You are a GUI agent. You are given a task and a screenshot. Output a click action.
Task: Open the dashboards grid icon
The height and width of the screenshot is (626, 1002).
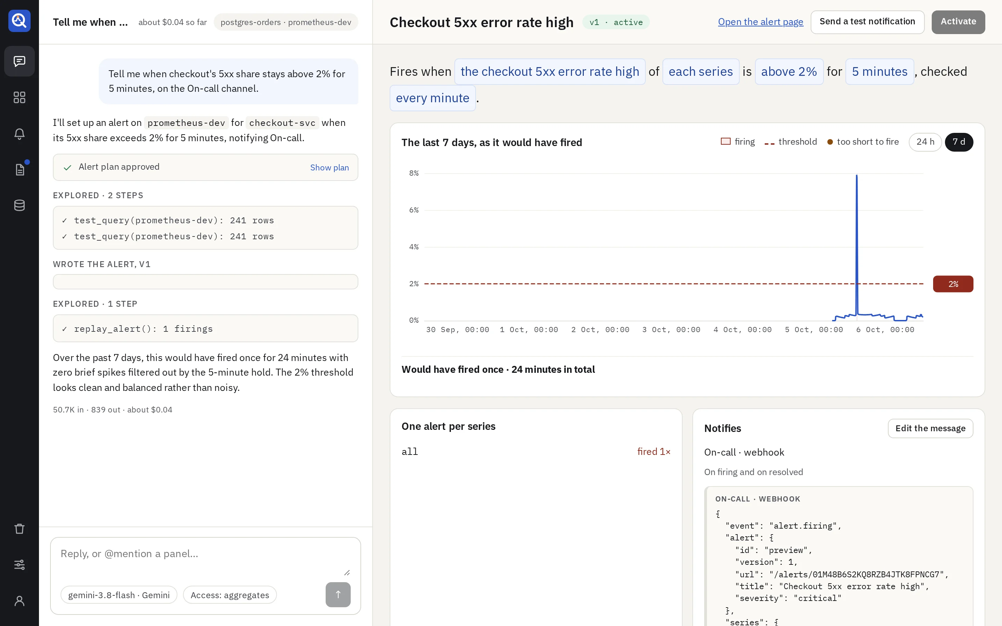tap(19, 97)
